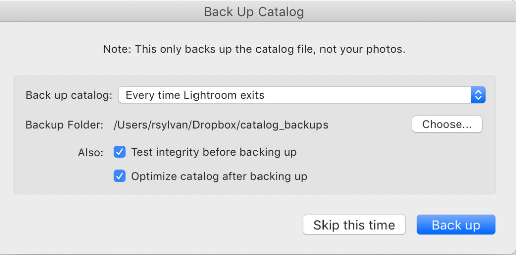Click the Skip this time button
Image resolution: width=516 pixels, height=255 pixels.
point(354,225)
